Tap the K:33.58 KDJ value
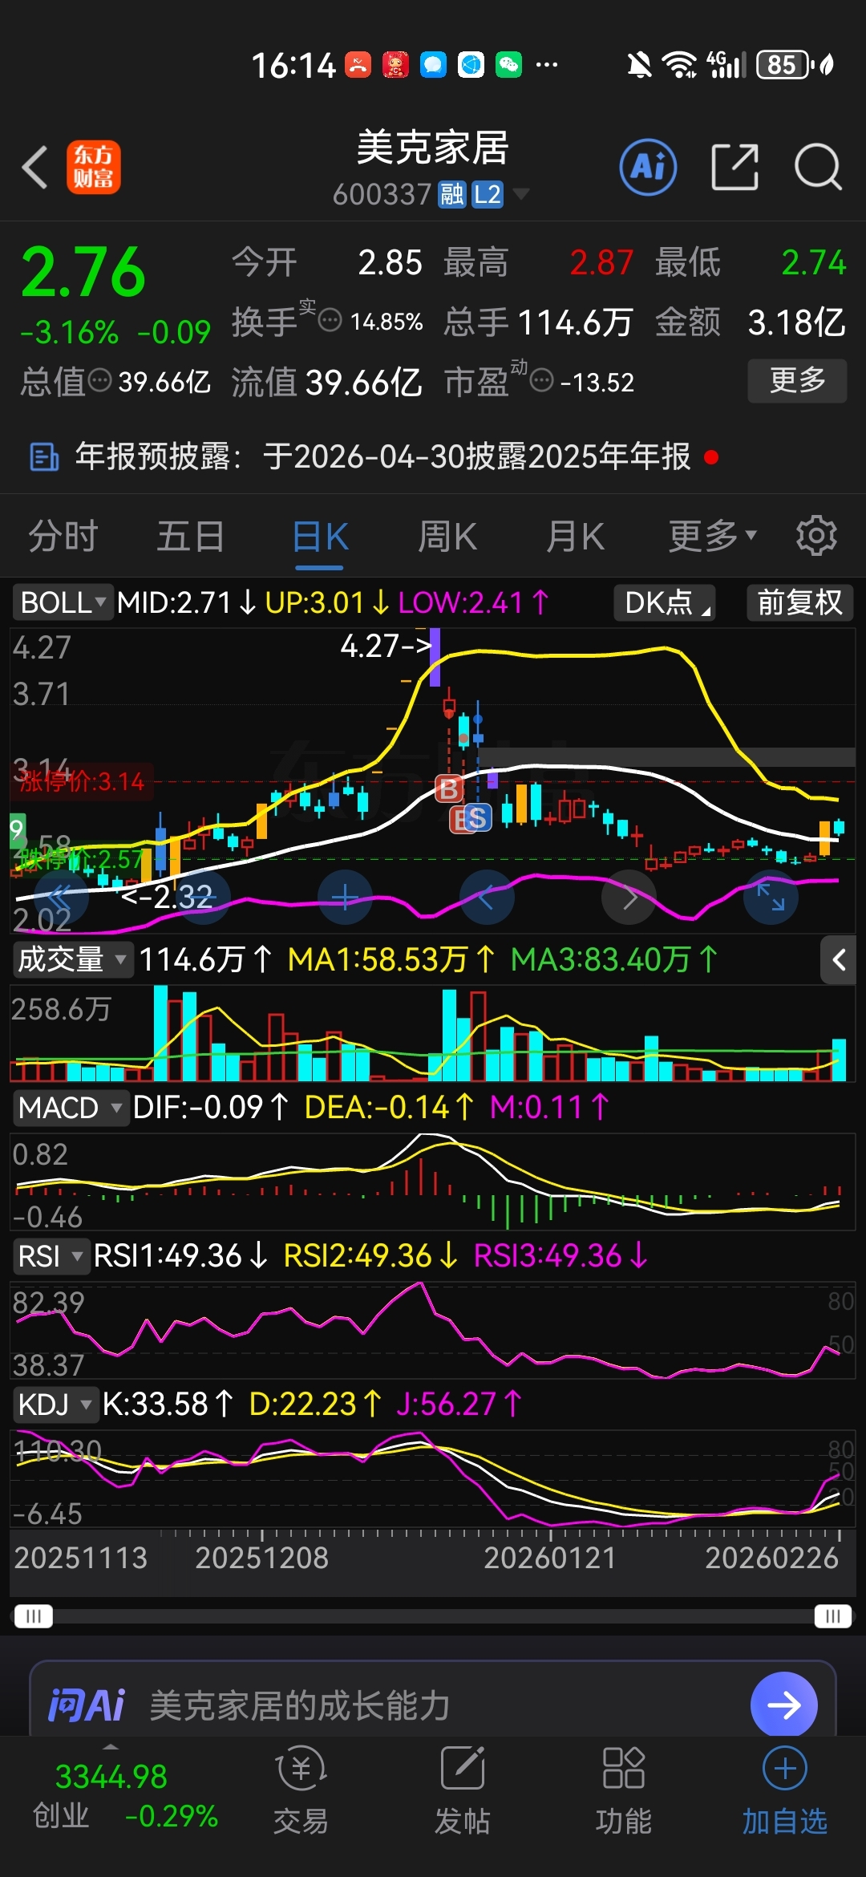The image size is (866, 1877). (168, 1405)
